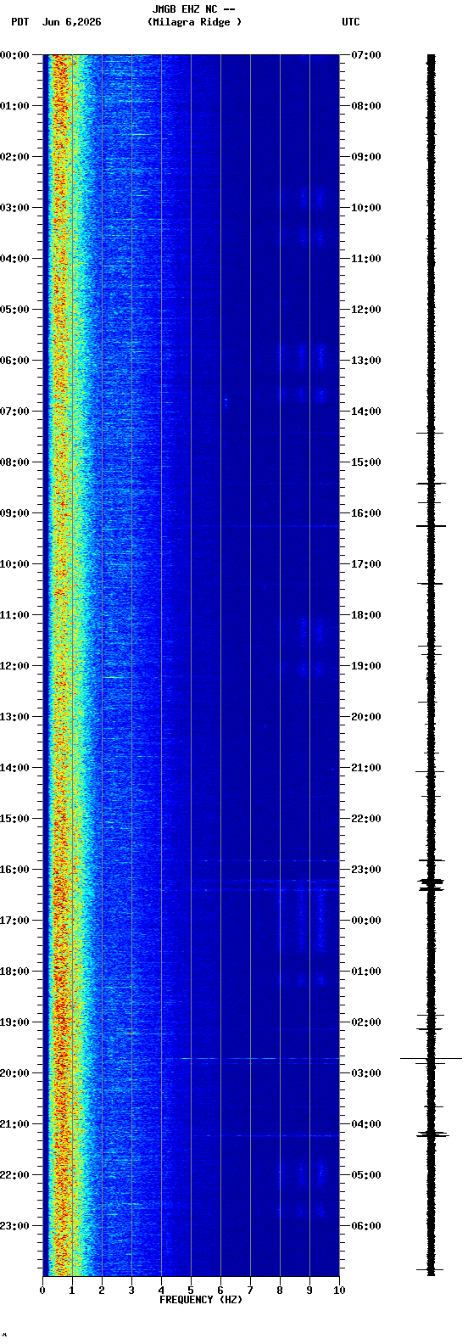The width and height of the screenshot is (468, 1344).
Task: Click the PDT '03:00' time label
Action: tap(15, 208)
